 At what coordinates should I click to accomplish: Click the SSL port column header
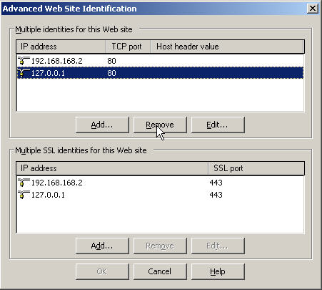(x=256, y=168)
